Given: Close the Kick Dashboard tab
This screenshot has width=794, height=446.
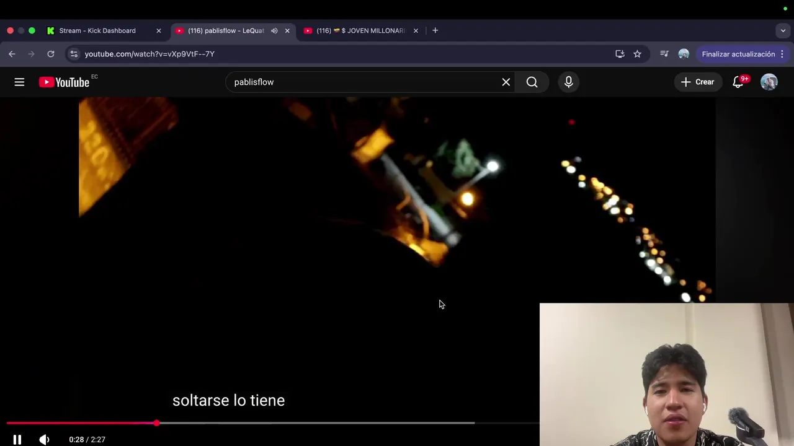Looking at the screenshot, I should (158, 30).
